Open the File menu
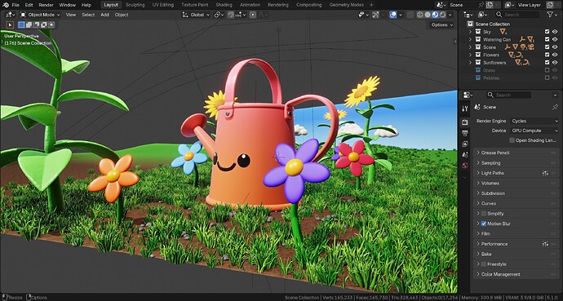This screenshot has height=301, width=563. (x=16, y=5)
